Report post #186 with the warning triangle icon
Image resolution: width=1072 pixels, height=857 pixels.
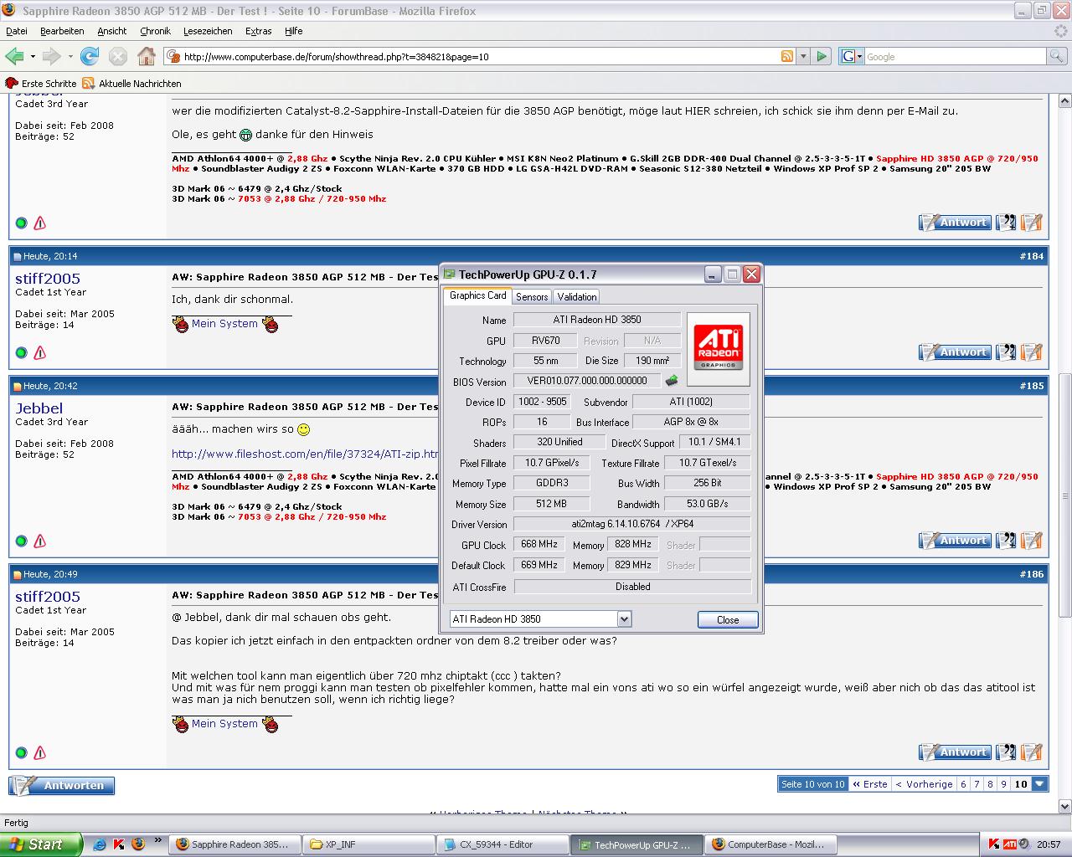[39, 752]
